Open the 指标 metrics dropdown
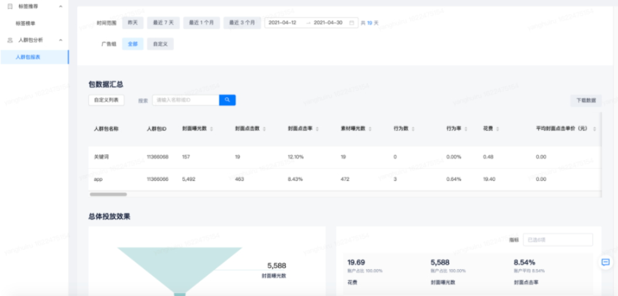Image resolution: width=618 pixels, height=296 pixels. tap(557, 240)
